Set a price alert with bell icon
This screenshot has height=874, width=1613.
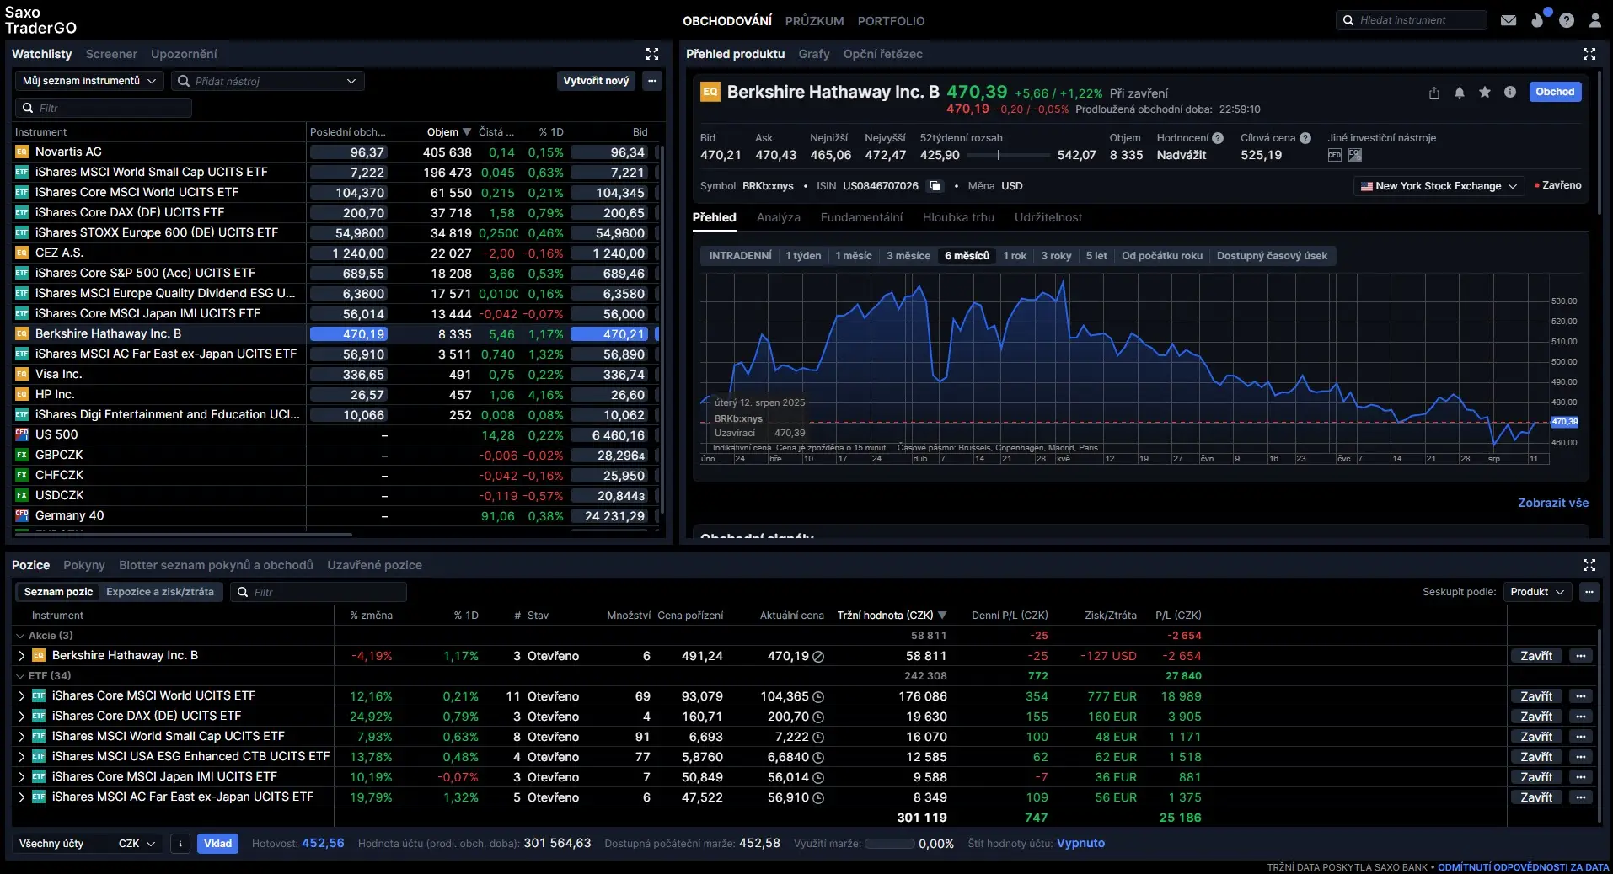(1460, 93)
